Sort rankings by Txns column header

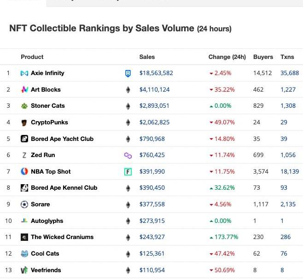point(287,57)
